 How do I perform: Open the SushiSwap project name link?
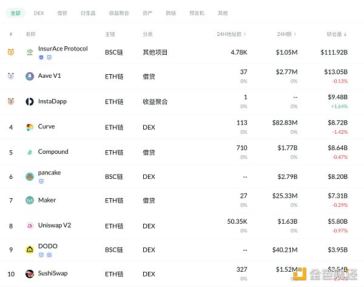click(x=55, y=274)
